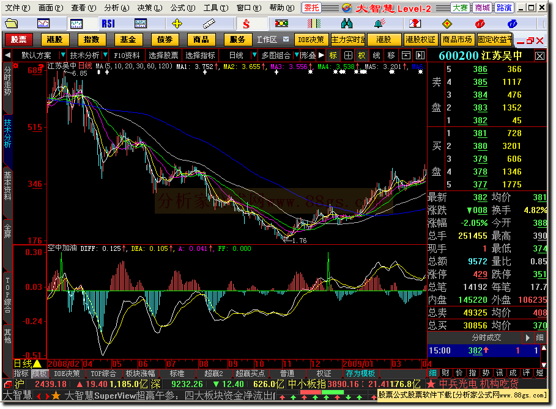Close the 600200 quote panel

click(x=539, y=56)
